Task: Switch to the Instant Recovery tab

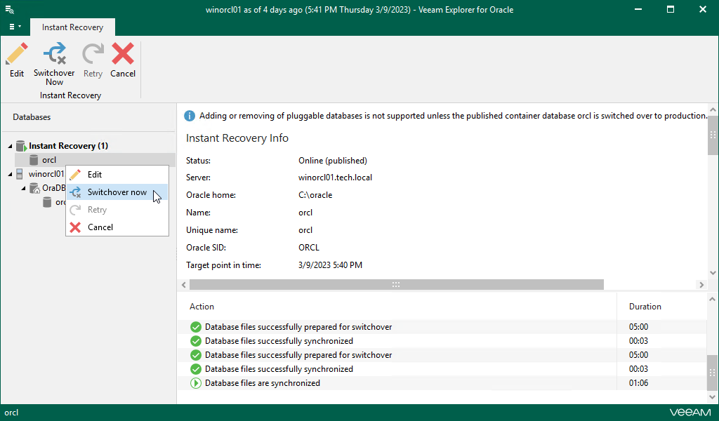Action: pos(72,27)
